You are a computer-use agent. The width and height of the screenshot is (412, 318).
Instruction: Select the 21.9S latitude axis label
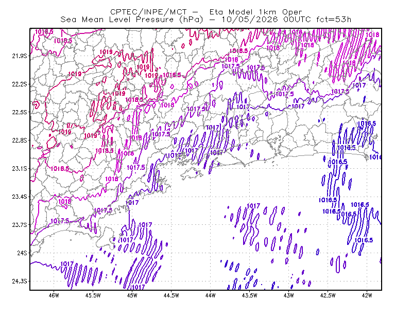[x=20, y=56]
